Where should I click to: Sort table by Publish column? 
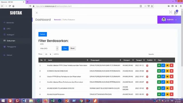click(x=151, y=60)
